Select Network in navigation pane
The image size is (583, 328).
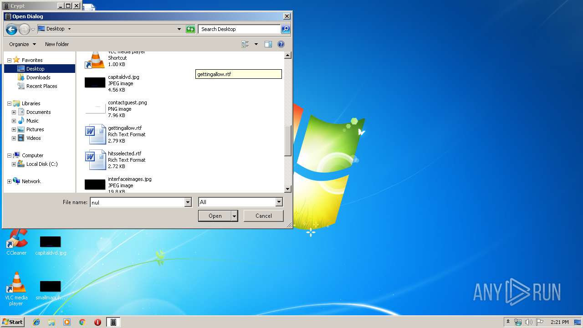31,181
